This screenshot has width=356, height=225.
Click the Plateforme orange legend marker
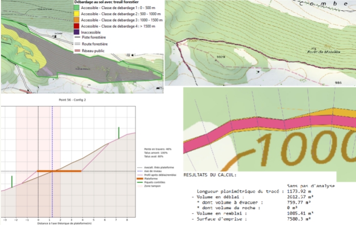pos(140,178)
